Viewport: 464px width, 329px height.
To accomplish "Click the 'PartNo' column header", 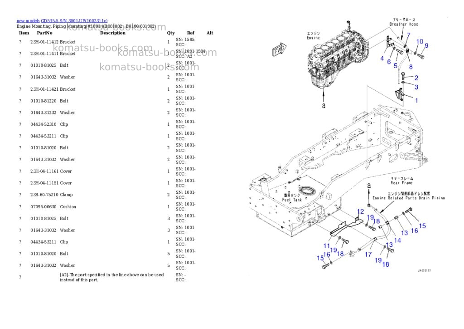I will coord(45,33).
